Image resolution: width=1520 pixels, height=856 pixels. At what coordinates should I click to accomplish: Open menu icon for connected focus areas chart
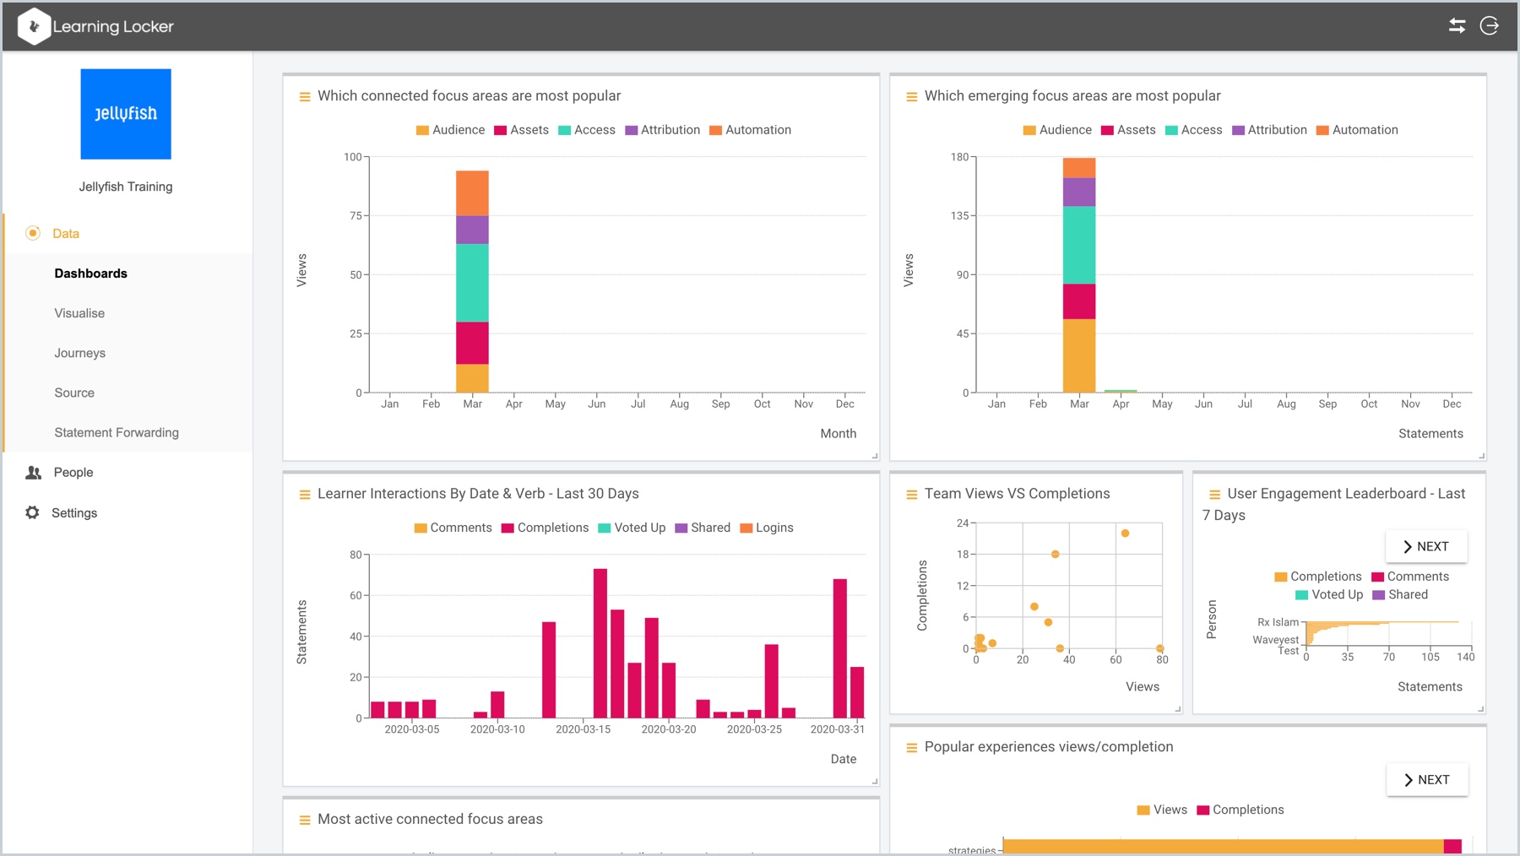tap(305, 97)
